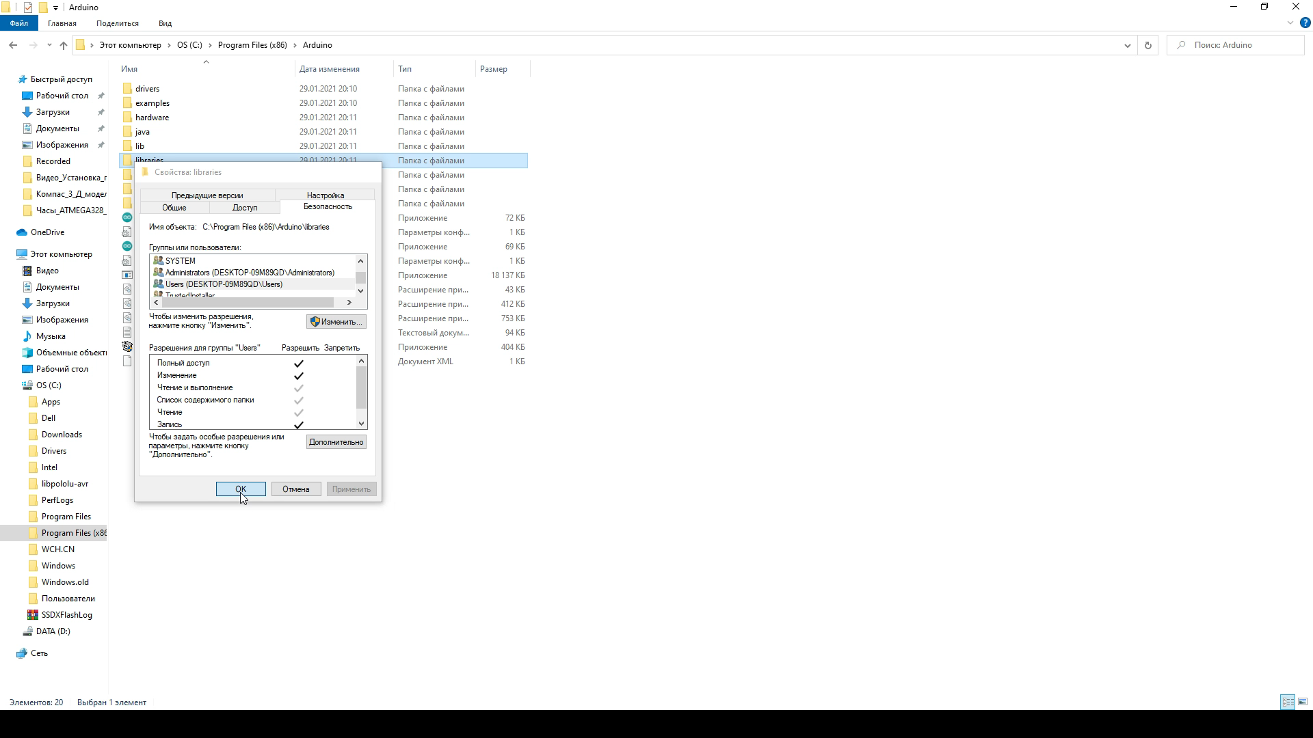Uncheck Разрешить for Запись permission
1313x738 pixels.
pyautogui.click(x=298, y=424)
